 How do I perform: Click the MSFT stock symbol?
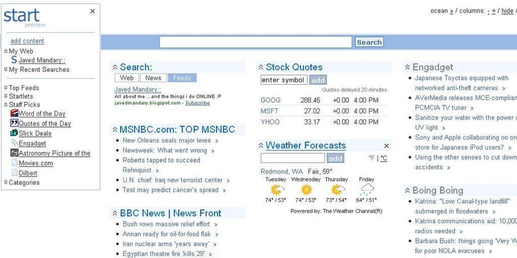(270, 111)
